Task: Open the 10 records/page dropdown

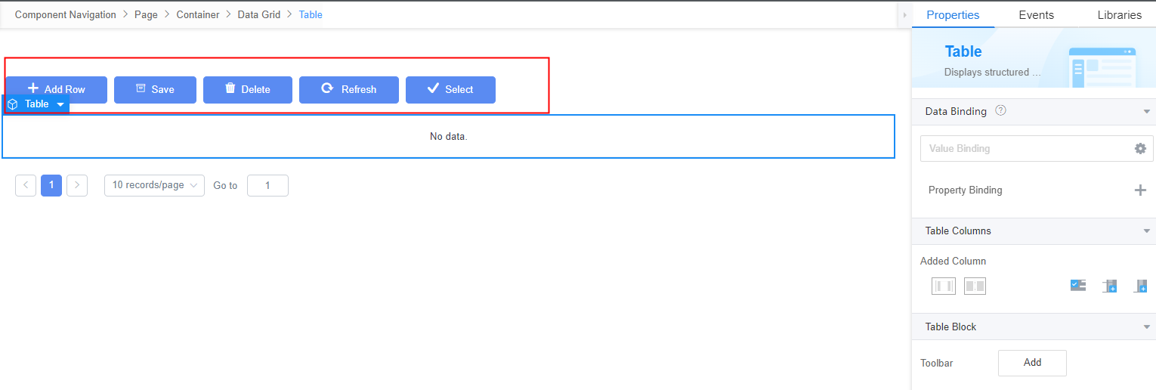Action: point(154,185)
